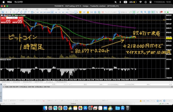Click the lot volume field 0.10
The height and width of the screenshot is (112, 173).
(x=12, y=18)
